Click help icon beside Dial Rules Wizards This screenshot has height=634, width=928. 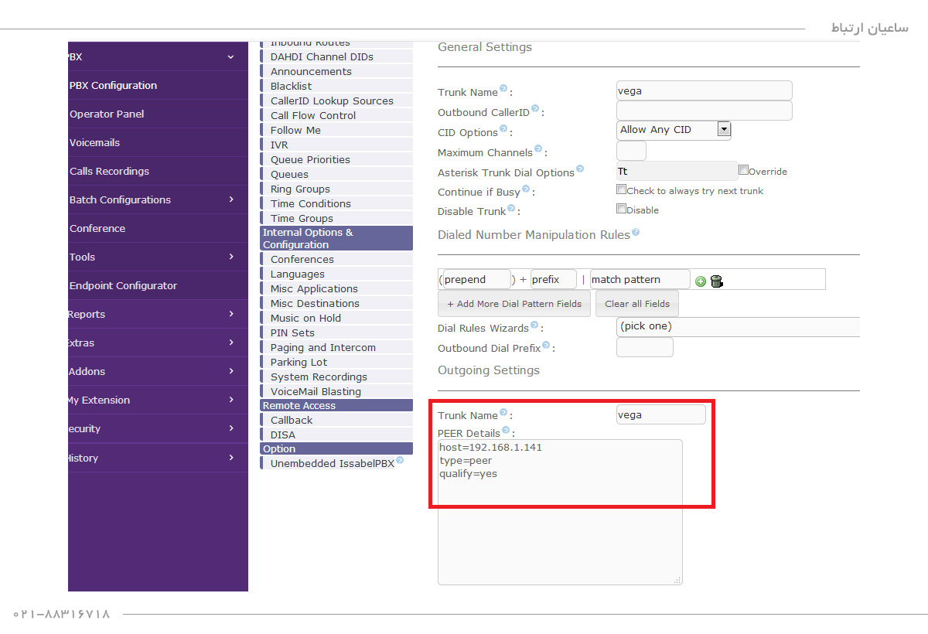coord(534,326)
